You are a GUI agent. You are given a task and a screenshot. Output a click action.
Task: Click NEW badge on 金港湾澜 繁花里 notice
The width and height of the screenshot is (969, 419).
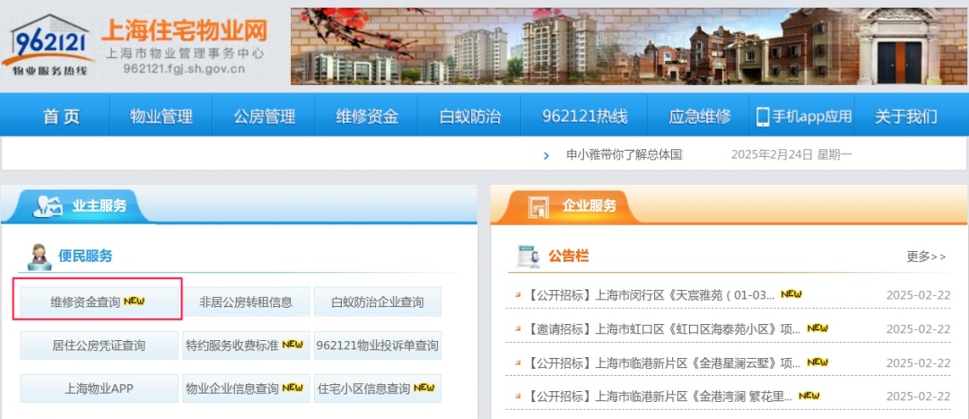pyautogui.click(x=809, y=396)
